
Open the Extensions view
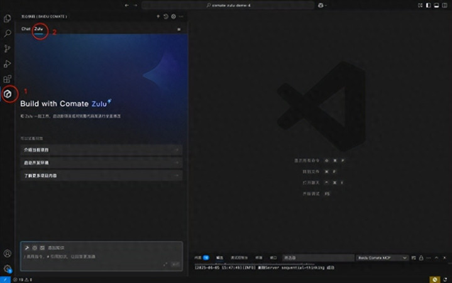(8, 79)
